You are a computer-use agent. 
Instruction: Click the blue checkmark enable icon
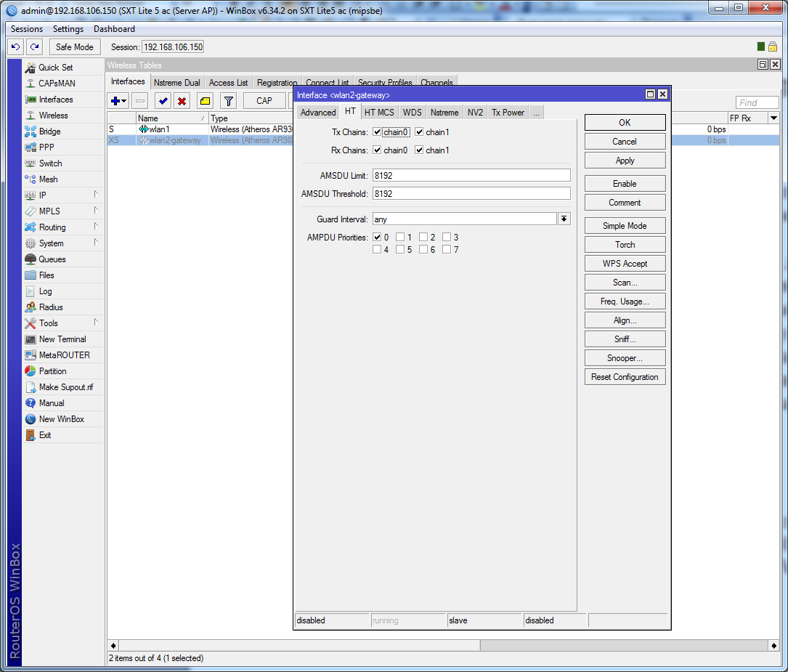coord(163,101)
